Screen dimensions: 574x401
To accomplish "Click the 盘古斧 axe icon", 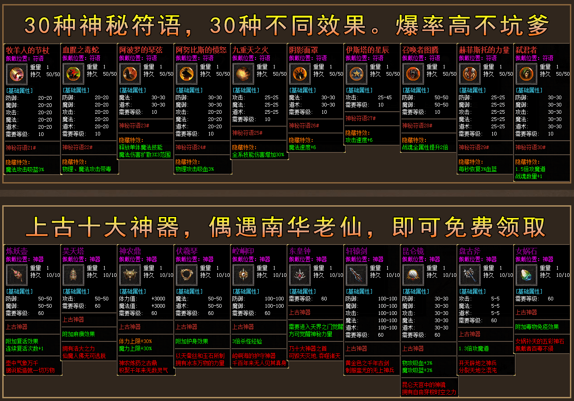I will coord(470,275).
